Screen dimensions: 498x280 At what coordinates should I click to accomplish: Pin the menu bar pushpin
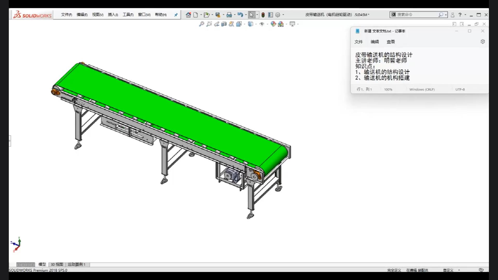176,15
